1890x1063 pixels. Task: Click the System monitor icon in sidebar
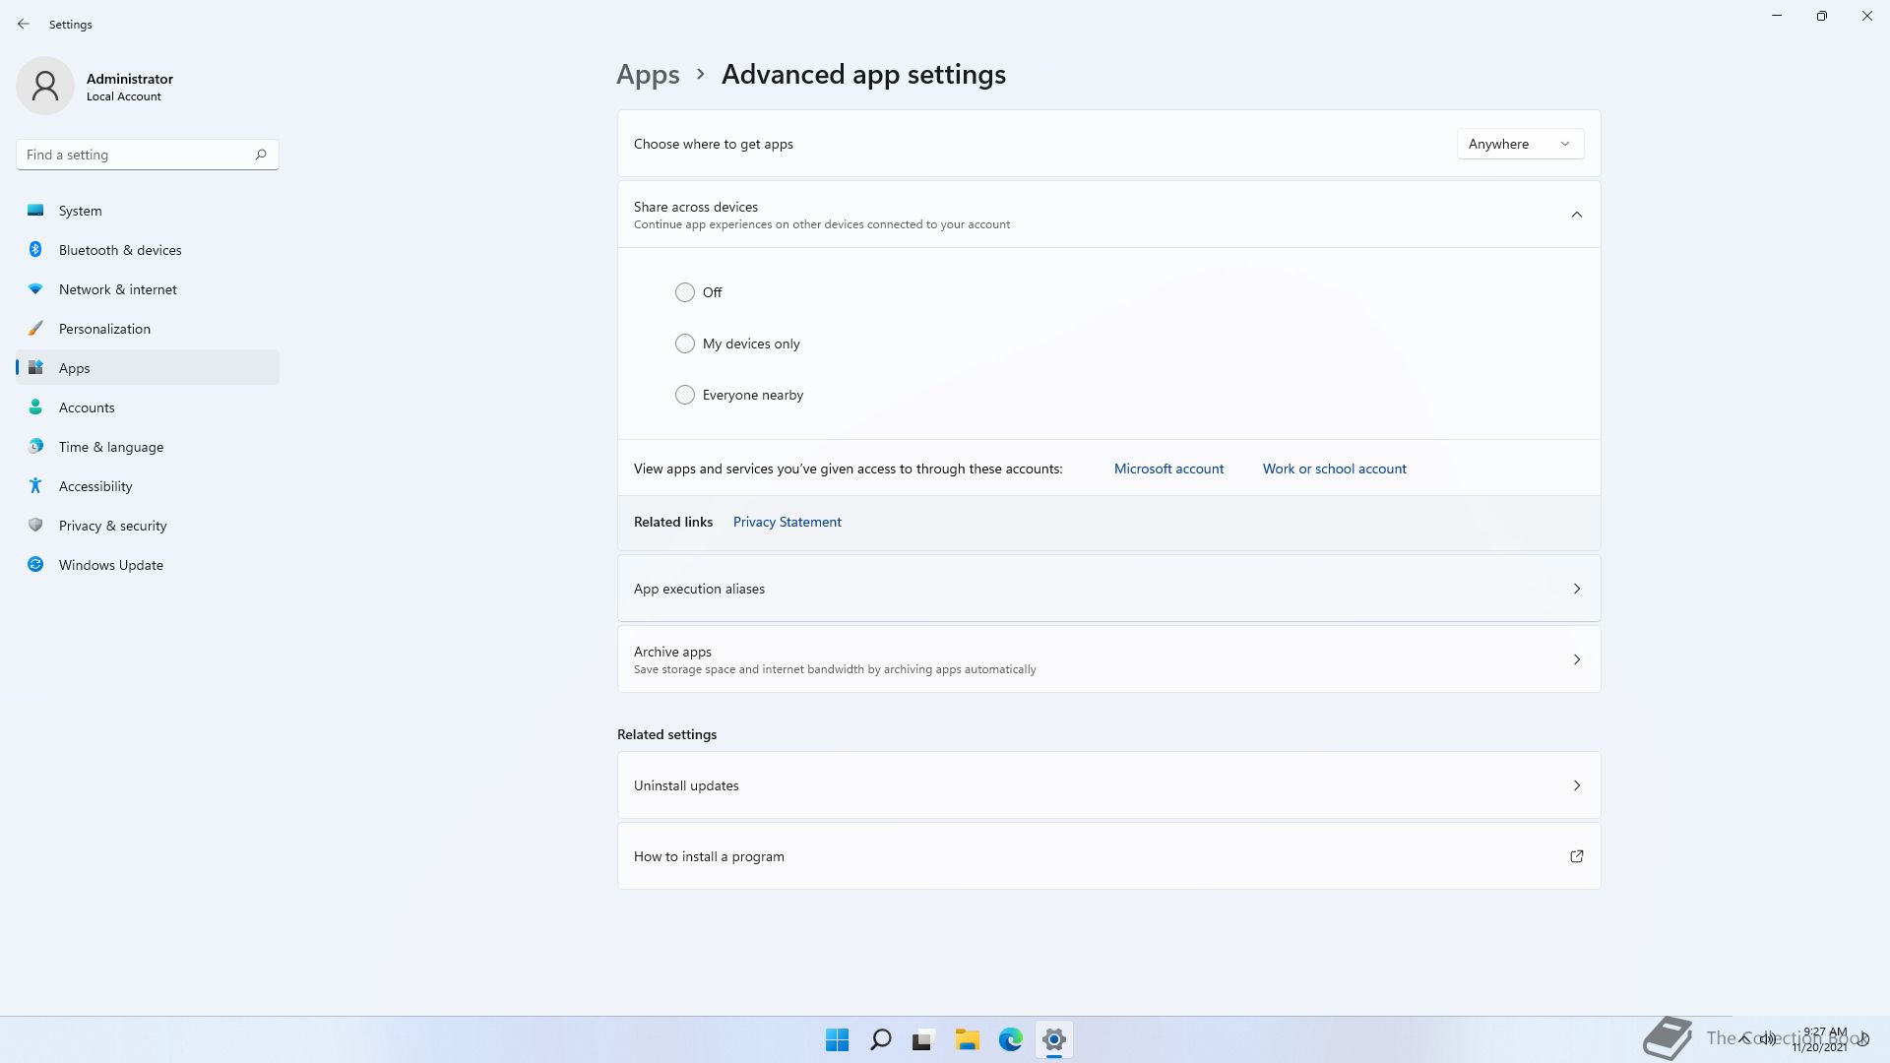pos(35,210)
